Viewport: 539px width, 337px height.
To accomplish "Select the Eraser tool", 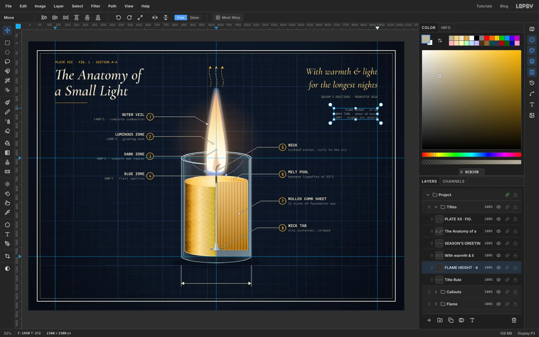I will pyautogui.click(x=7, y=131).
